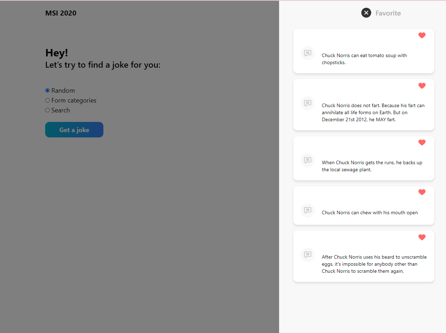The width and height of the screenshot is (446, 333).
Task: Click message icon beside unscramble eggs joke
Action: pyautogui.click(x=308, y=255)
